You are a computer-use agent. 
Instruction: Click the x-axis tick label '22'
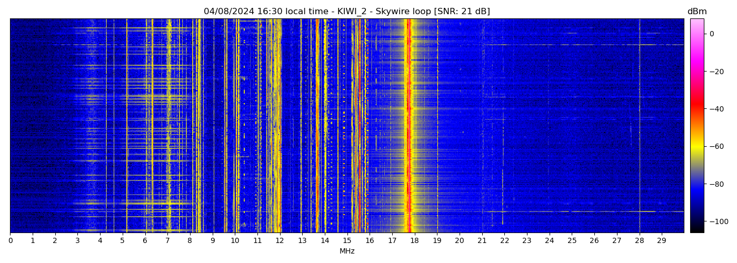(504, 240)
